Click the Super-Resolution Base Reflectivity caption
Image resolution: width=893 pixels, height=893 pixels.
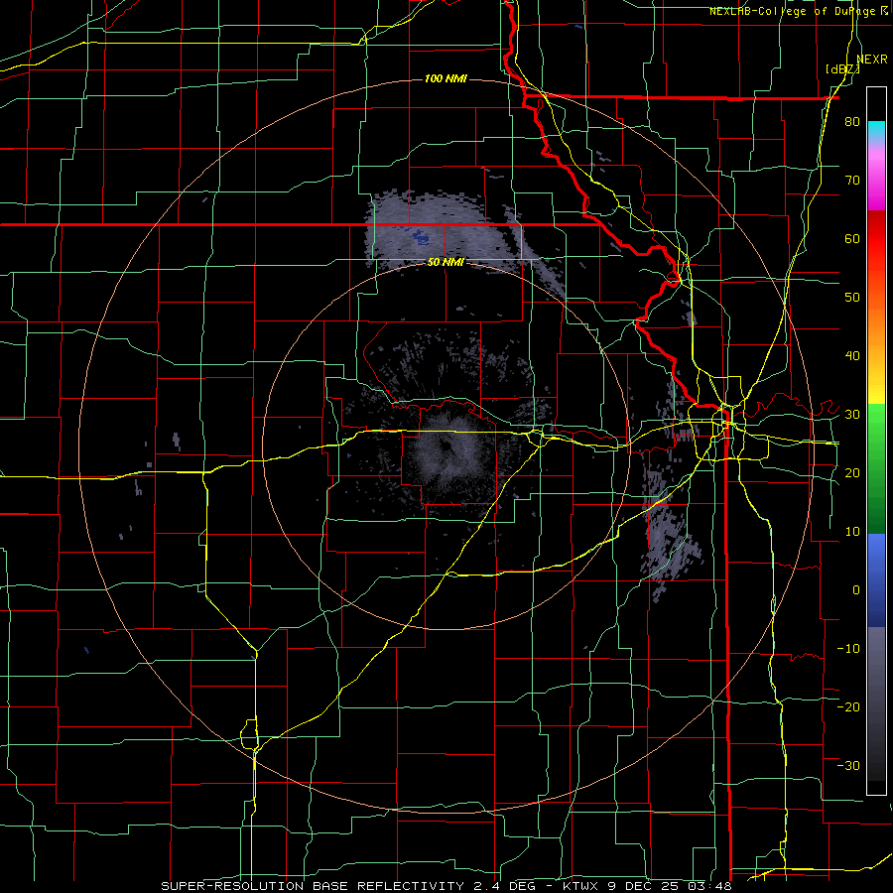coord(446,886)
